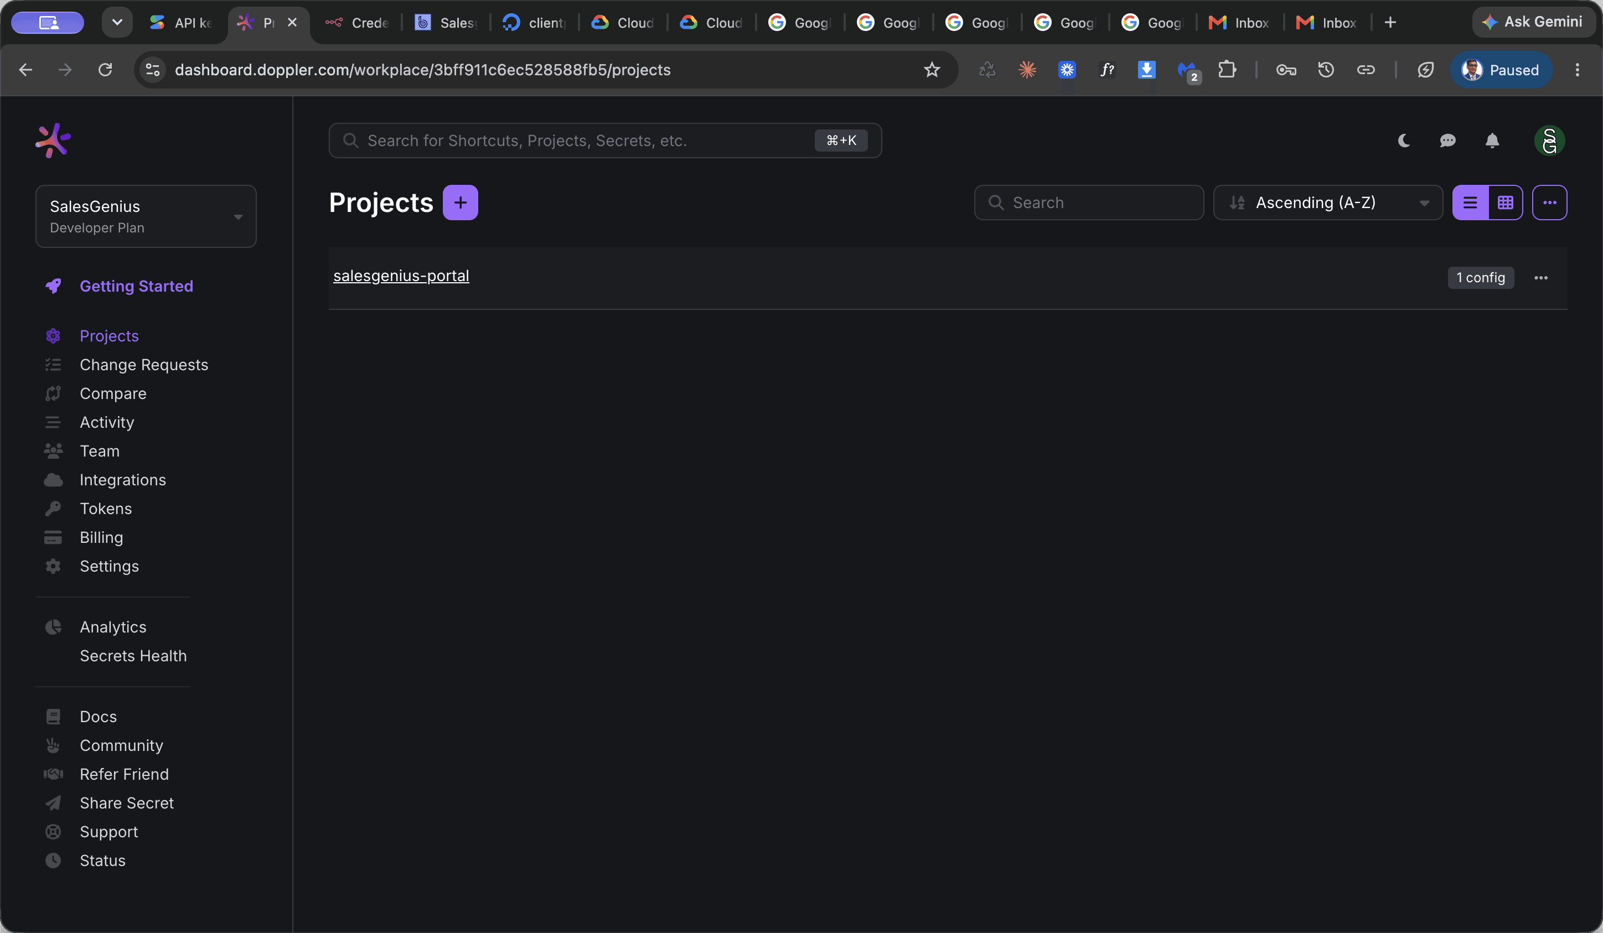Open salesgenius-portal row options menu

pos(1540,278)
